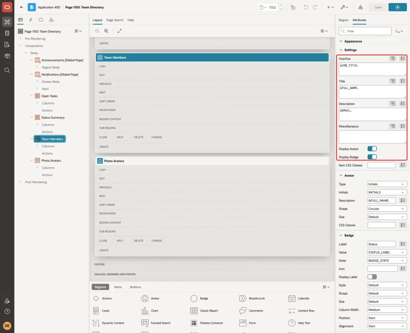Open the DE user account avatar
The height and width of the screenshot is (333, 410).
tap(7, 326)
